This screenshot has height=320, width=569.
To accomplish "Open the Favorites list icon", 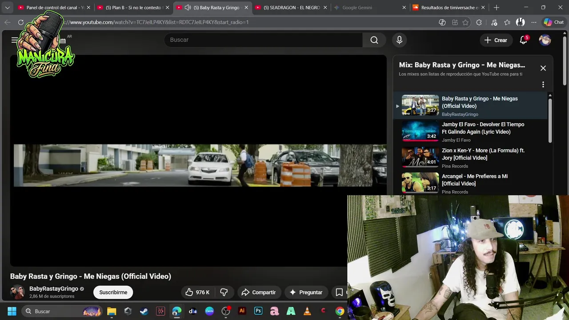I will 507,22.
